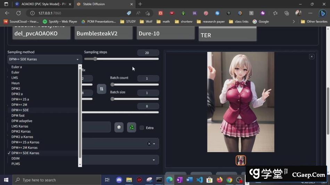
Task: Select Euler a sampling method
Action: click(x=17, y=67)
